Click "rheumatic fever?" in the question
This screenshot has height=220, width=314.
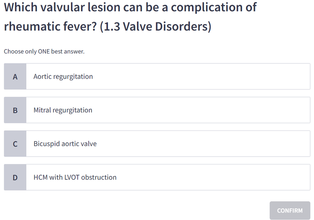50,27
